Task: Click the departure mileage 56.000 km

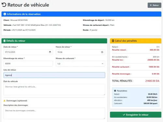Action: pyautogui.click(x=110, y=20)
